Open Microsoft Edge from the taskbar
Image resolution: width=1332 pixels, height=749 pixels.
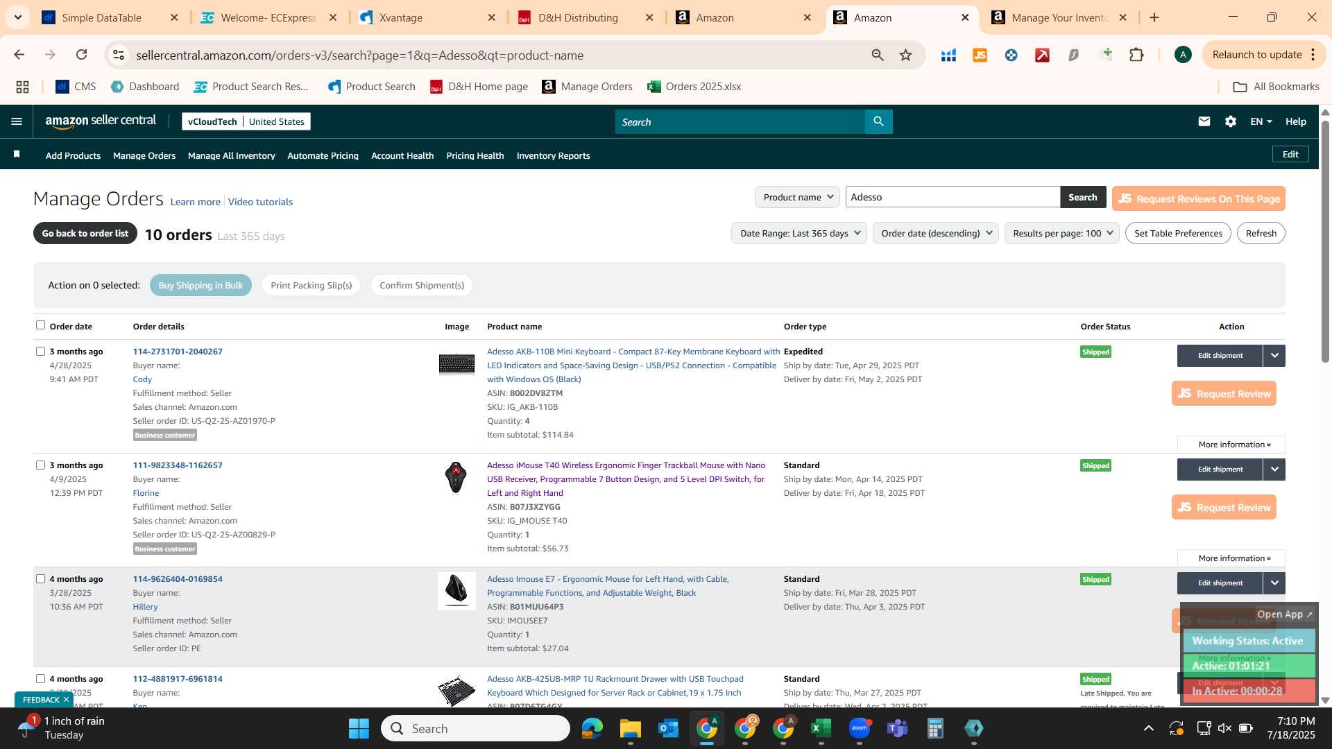(592, 728)
